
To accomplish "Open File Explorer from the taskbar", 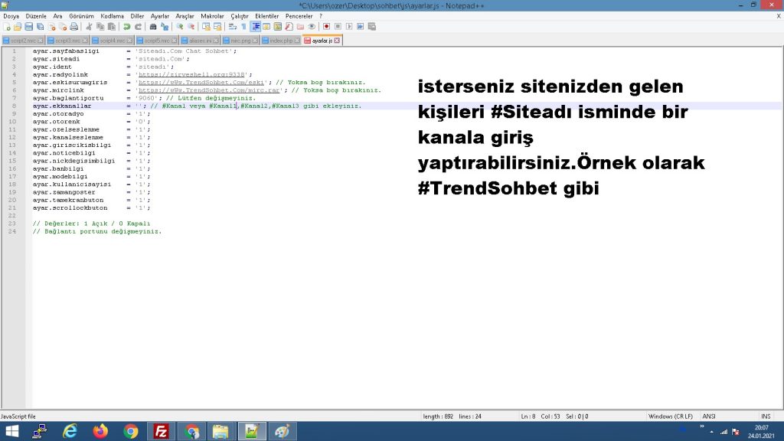I will click(220, 431).
